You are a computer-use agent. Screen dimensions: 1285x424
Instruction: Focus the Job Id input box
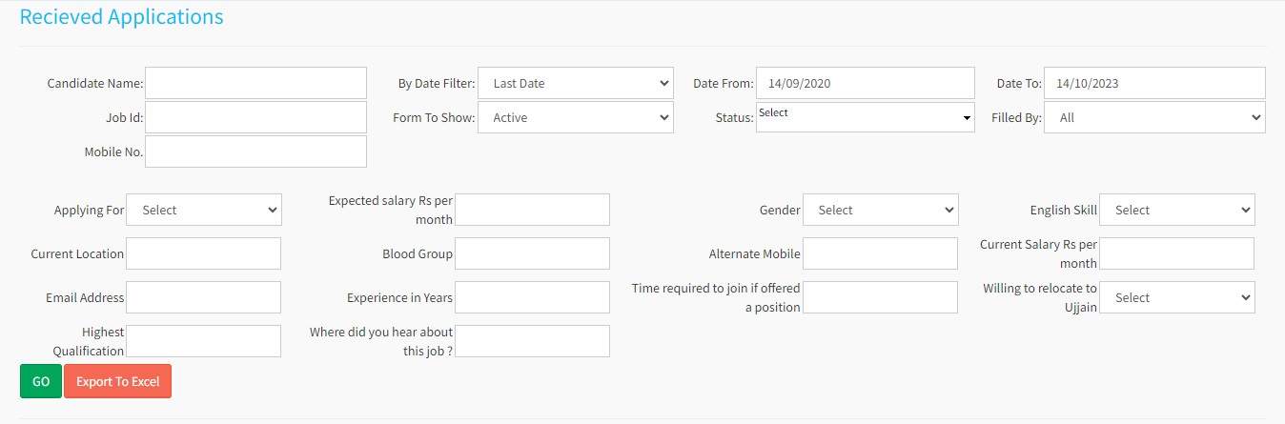pyautogui.click(x=255, y=117)
